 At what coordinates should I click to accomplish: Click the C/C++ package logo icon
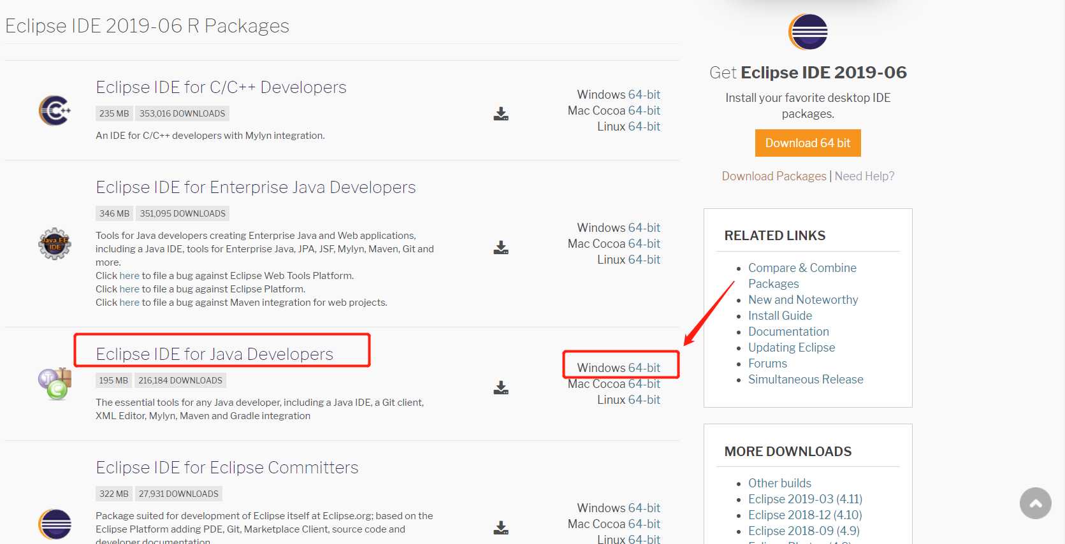(x=55, y=110)
